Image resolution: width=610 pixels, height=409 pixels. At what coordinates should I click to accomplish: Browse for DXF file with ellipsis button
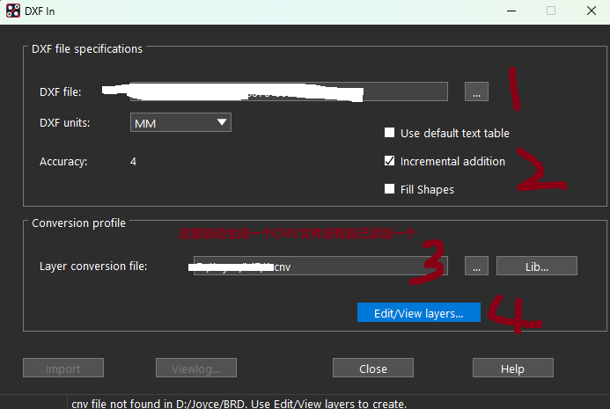pos(476,91)
